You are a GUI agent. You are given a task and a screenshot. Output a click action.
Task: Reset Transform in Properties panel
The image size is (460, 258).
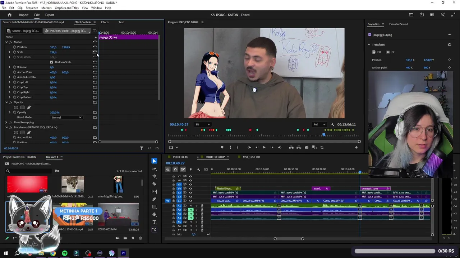tap(449, 44)
